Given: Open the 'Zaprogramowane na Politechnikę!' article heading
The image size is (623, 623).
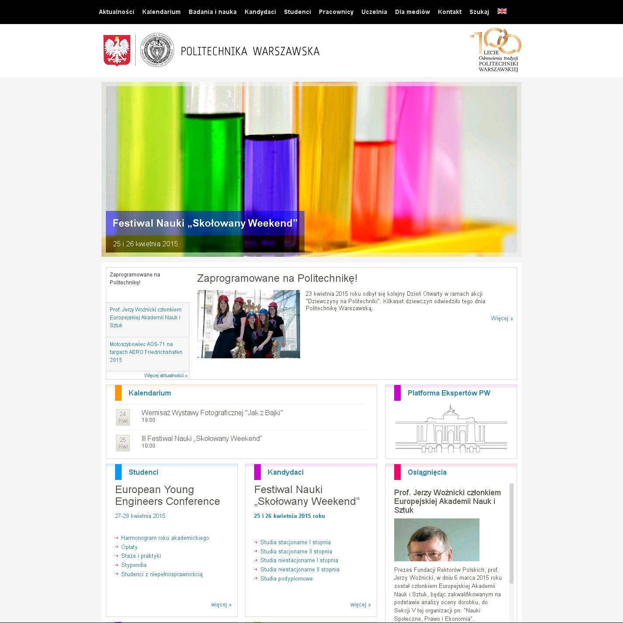Looking at the screenshot, I should click(x=277, y=278).
